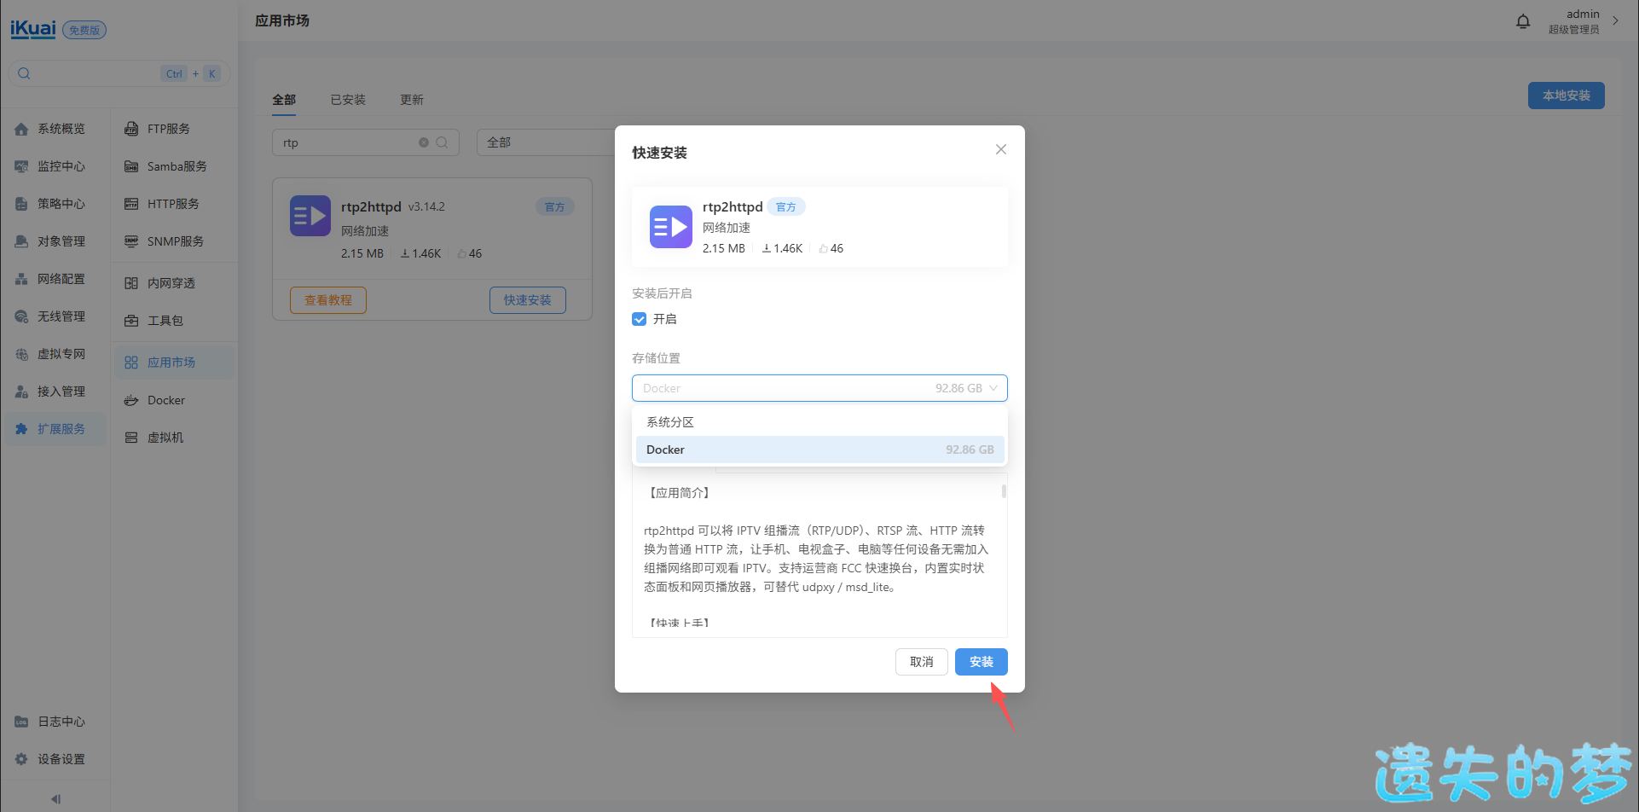Open 内网穿透 submenu item
The width and height of the screenshot is (1639, 812).
[174, 283]
